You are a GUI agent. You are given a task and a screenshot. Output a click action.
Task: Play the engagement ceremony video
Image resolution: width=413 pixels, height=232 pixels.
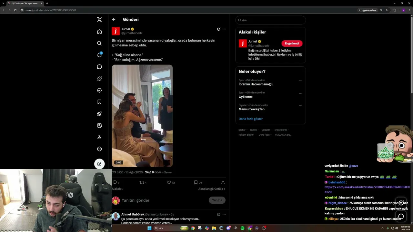pos(142,116)
